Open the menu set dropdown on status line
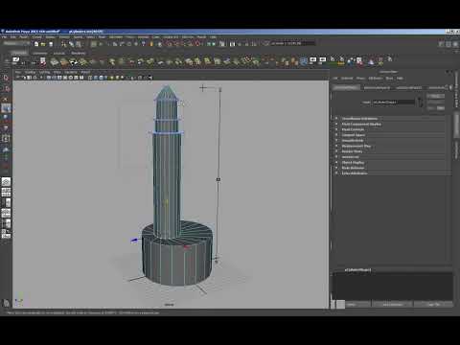This screenshot has width=460, height=345. 16,43
